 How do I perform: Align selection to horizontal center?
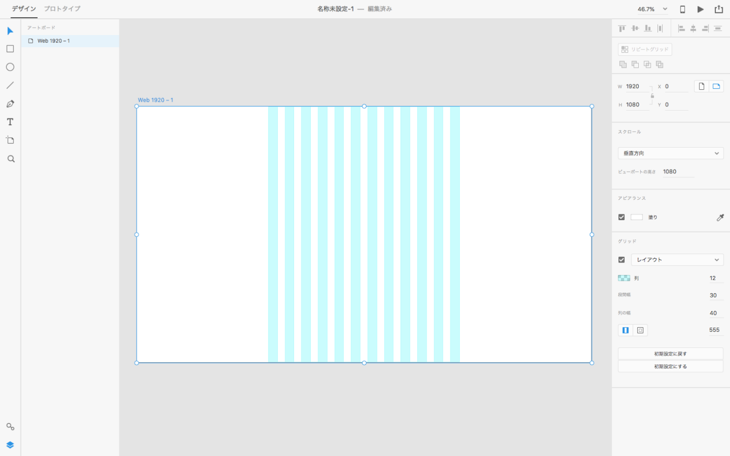tap(693, 28)
